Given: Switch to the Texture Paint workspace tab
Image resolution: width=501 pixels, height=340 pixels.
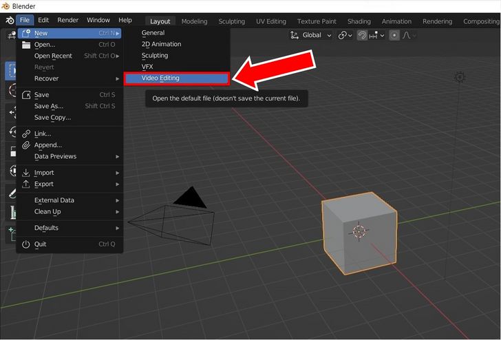Looking at the screenshot, I should pyautogui.click(x=317, y=21).
